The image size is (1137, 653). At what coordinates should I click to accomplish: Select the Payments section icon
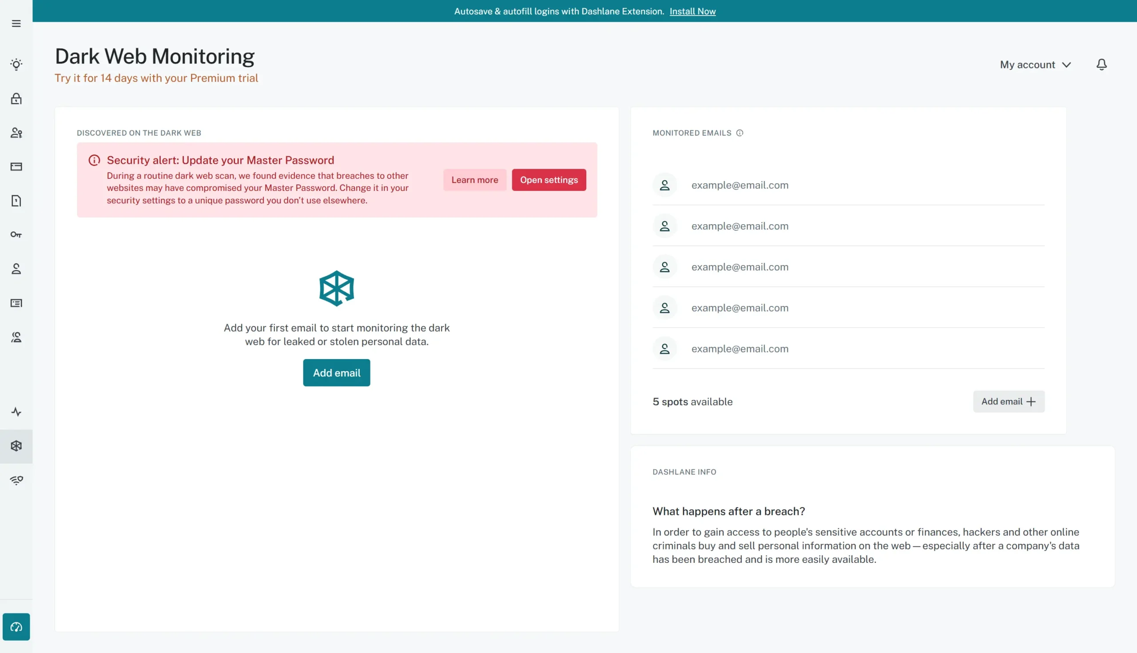click(16, 166)
